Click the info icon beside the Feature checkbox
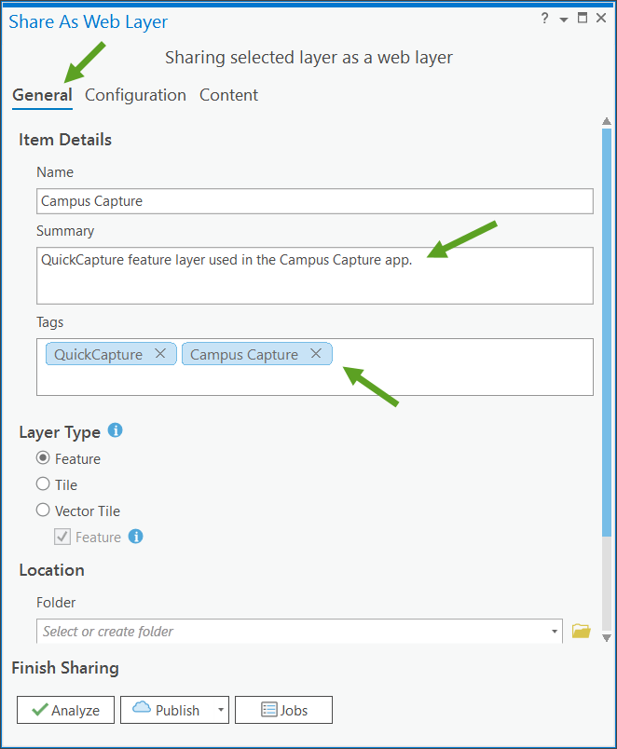Image resolution: width=617 pixels, height=749 pixels. pos(134,537)
